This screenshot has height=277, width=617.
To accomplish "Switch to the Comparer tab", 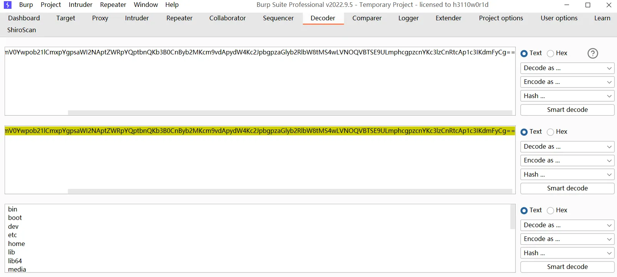I will 367,18.
